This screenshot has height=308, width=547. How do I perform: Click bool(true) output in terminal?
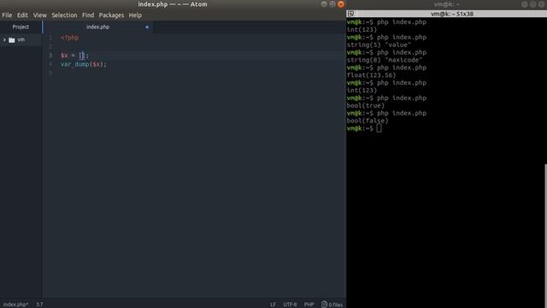(365, 105)
